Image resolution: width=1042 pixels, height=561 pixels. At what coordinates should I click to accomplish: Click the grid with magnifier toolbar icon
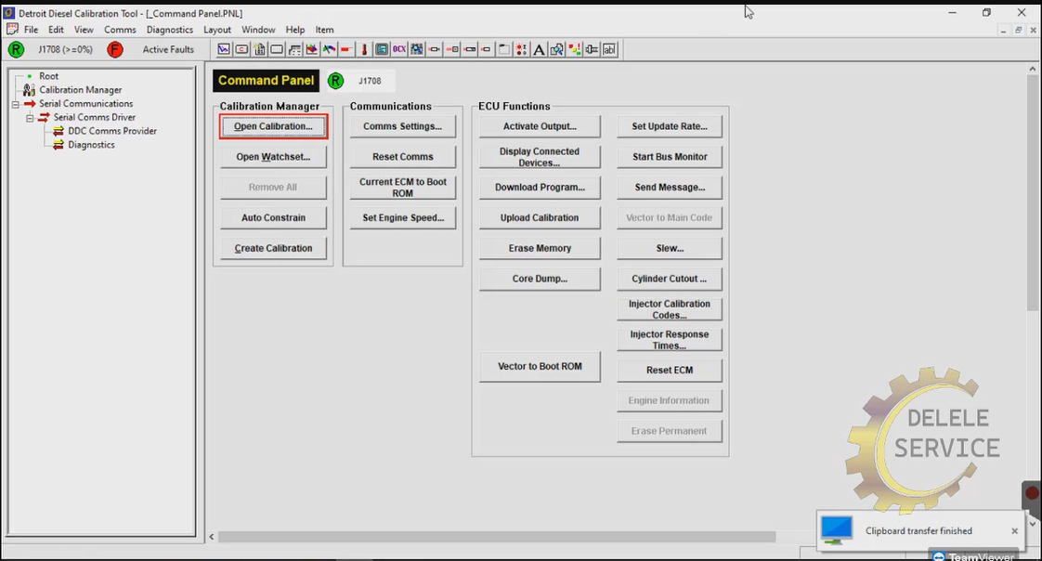417,49
